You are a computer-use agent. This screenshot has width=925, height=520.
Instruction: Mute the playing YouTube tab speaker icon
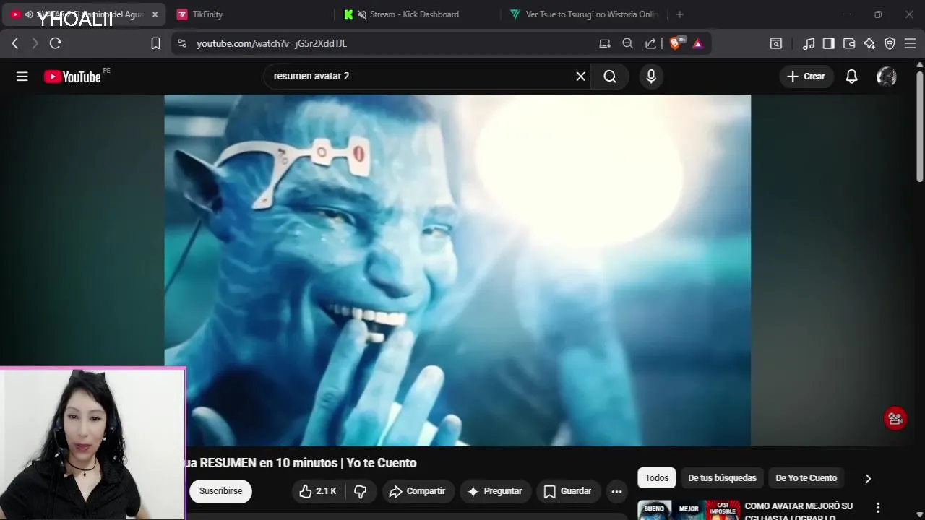point(29,14)
